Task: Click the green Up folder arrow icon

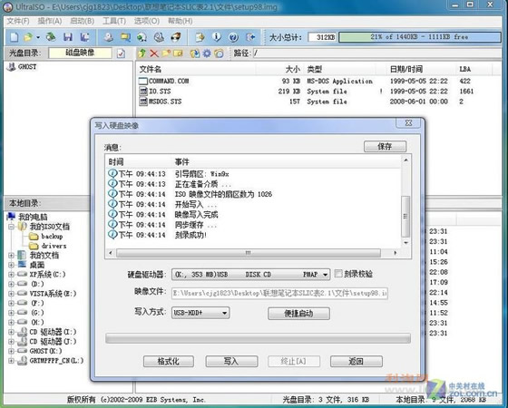Action: coord(142,53)
